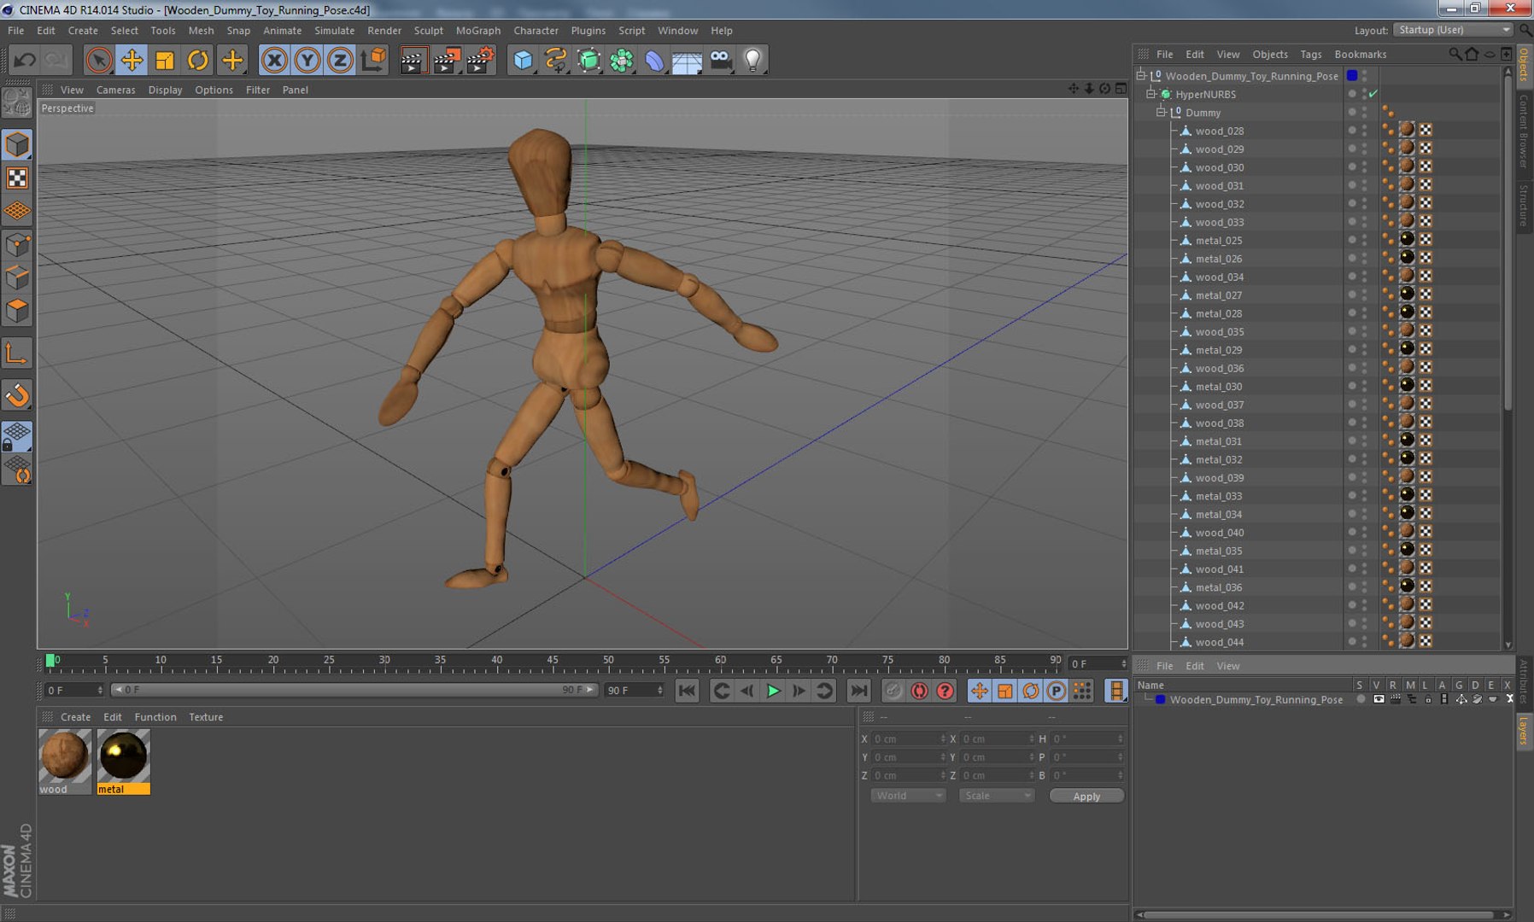This screenshot has height=922, width=1534.
Task: Toggle HyperNURBS enabled checkmark
Action: coord(1373,94)
